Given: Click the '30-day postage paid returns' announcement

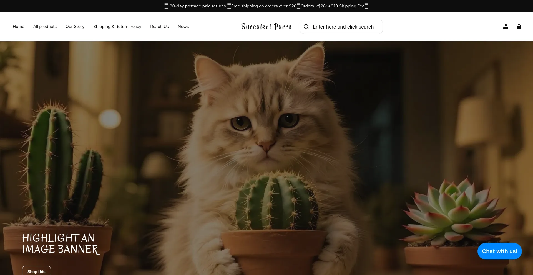Looking at the screenshot, I should (x=198, y=6).
